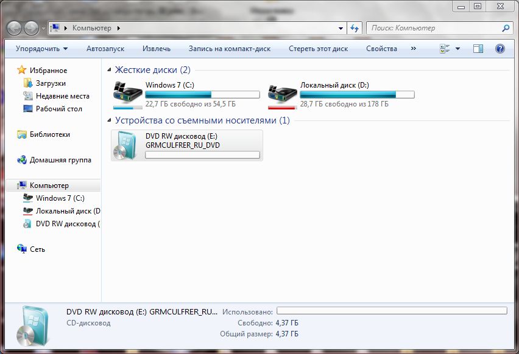519x354 pixels.
Task: Open Недавние места
Action: coord(63,96)
